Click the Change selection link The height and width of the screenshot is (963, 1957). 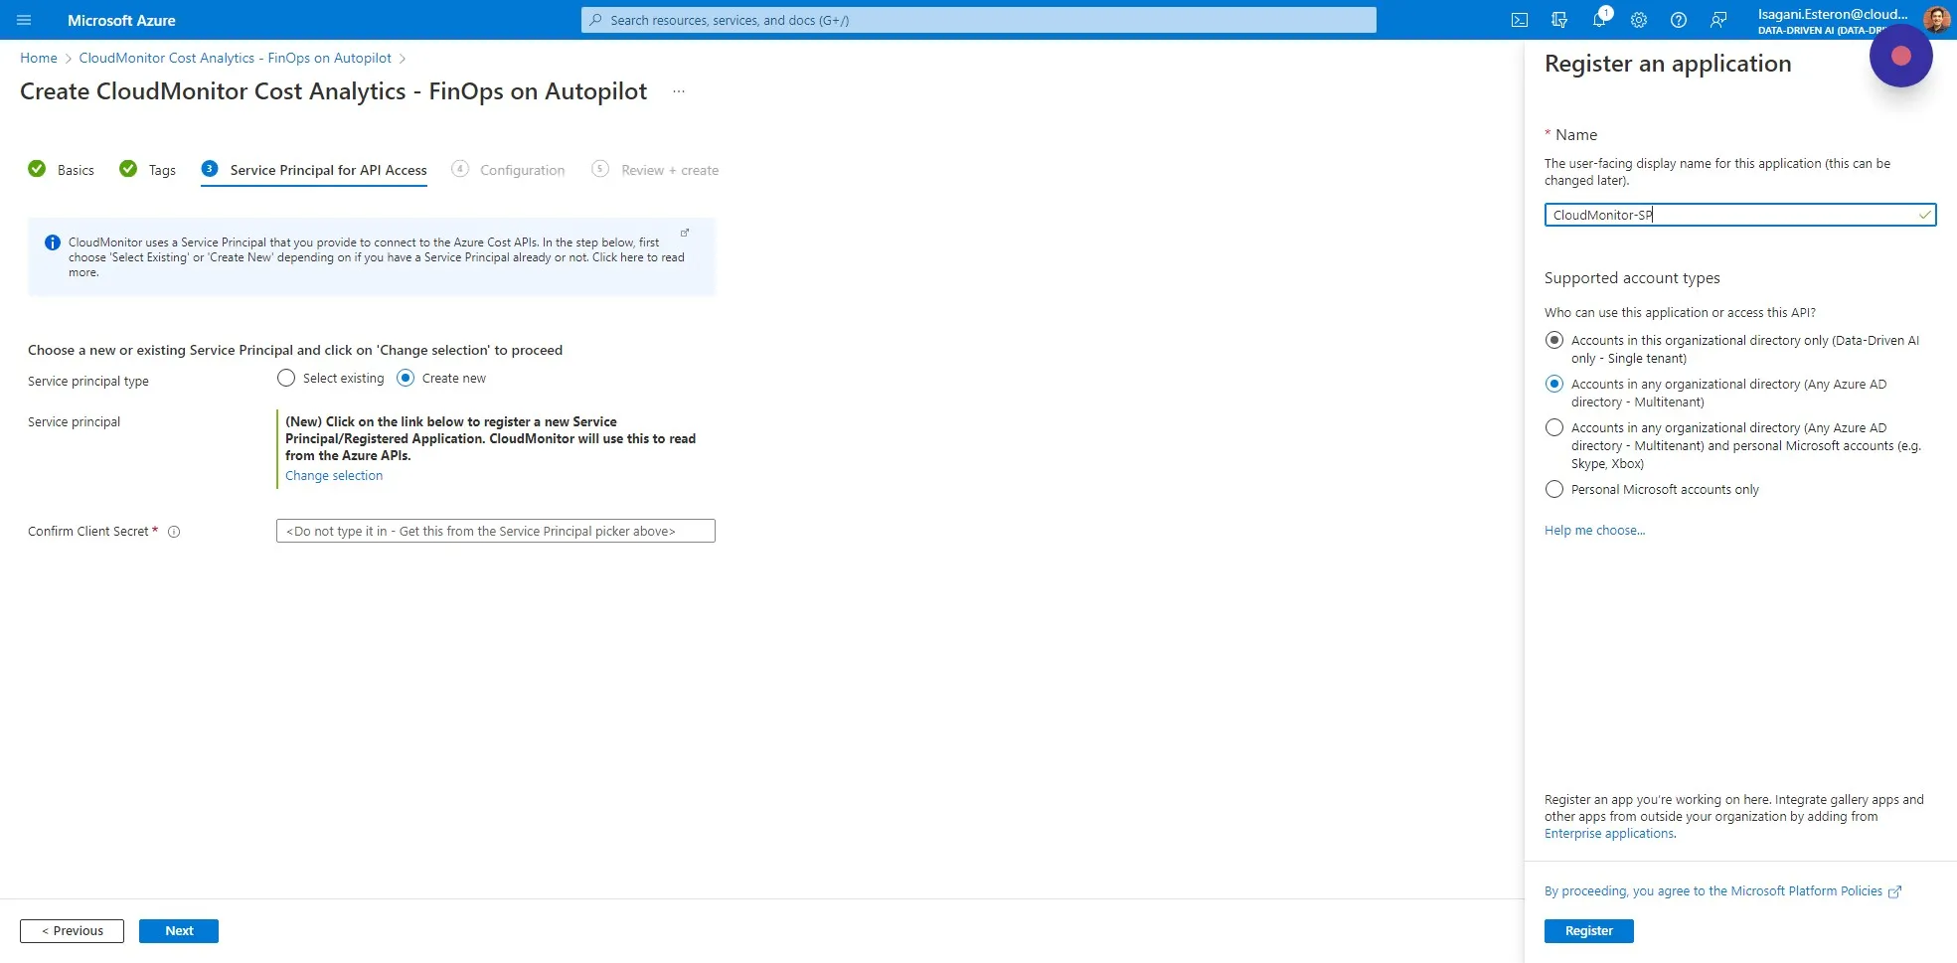[x=334, y=476]
